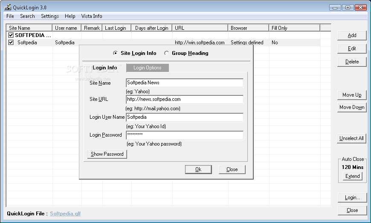Click the Softpedia user name cell
371x223 pixels.
point(64,43)
